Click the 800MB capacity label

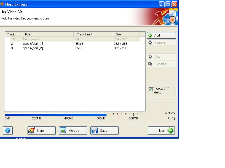tap(133, 118)
